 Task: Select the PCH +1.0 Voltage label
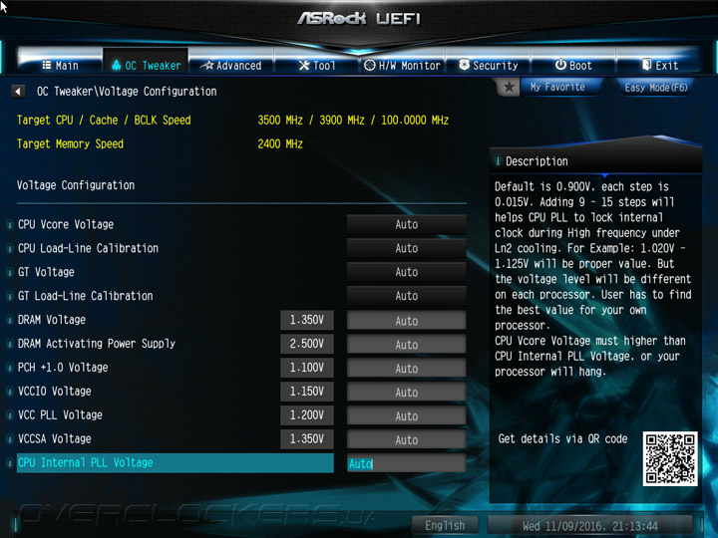(x=63, y=368)
